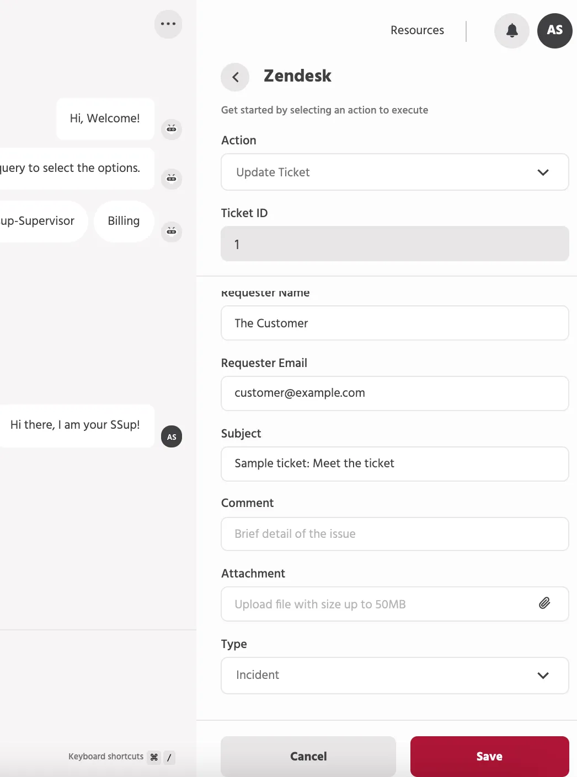Cancel the Zendesk action
Screen dimensions: 577x777
coord(308,756)
